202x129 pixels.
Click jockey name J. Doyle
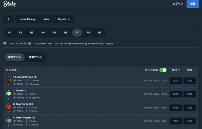click(x=33, y=121)
